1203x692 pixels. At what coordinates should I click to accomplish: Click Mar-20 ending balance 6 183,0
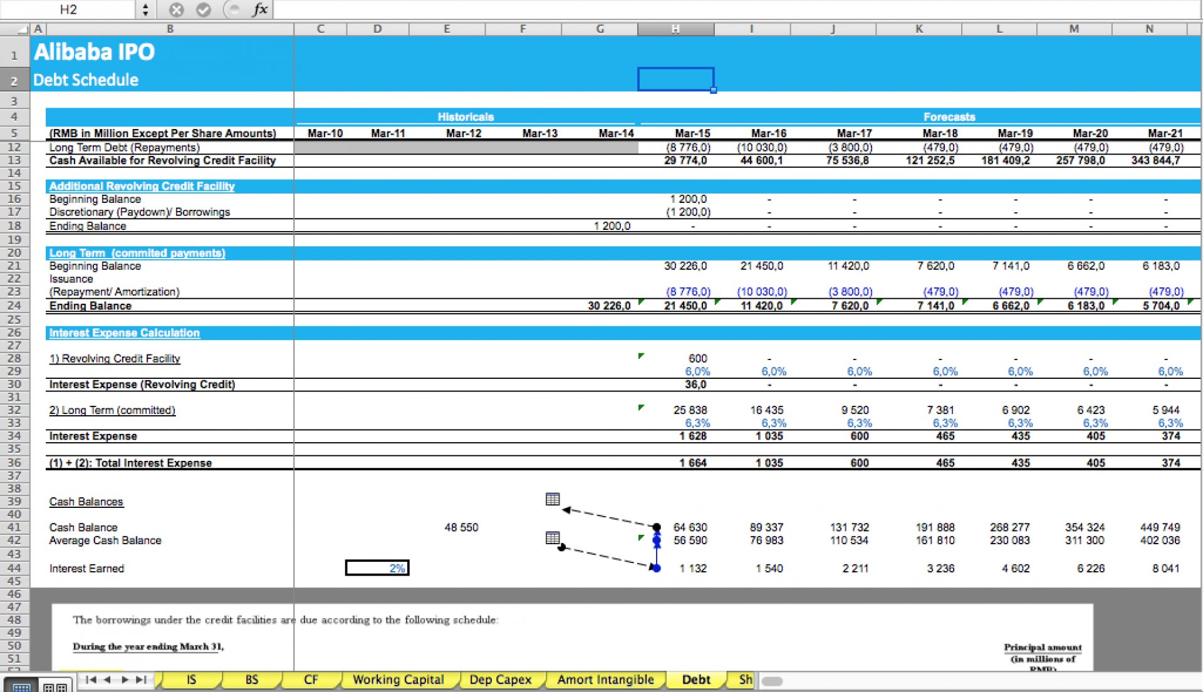point(1086,306)
